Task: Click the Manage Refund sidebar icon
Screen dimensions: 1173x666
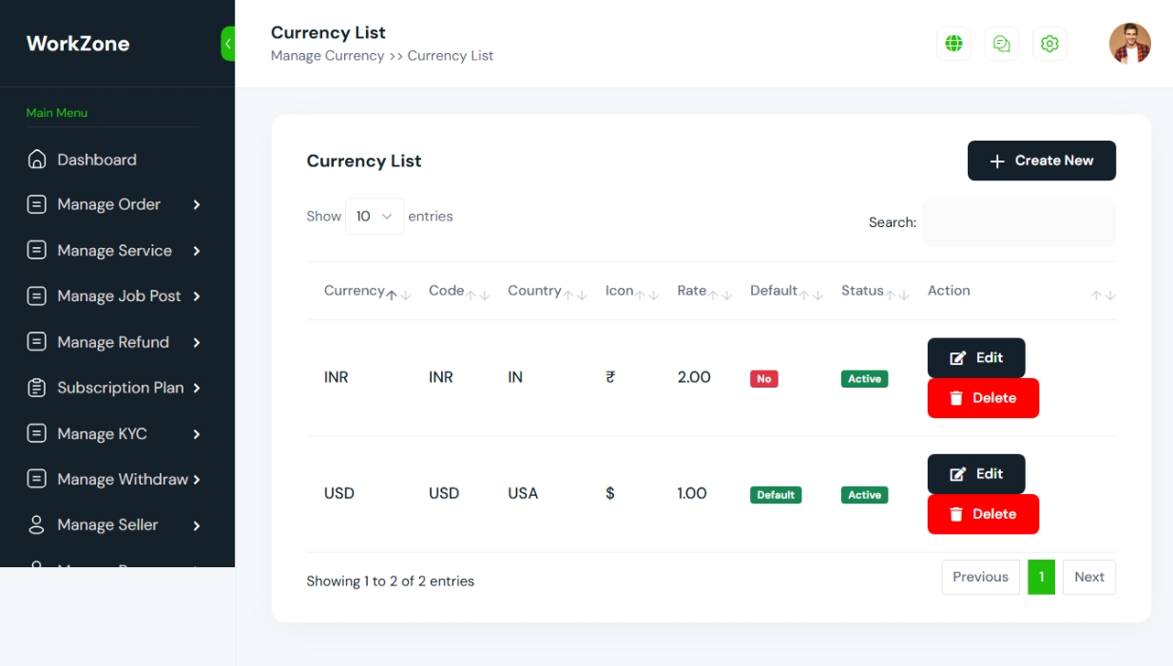Action: pyautogui.click(x=37, y=342)
